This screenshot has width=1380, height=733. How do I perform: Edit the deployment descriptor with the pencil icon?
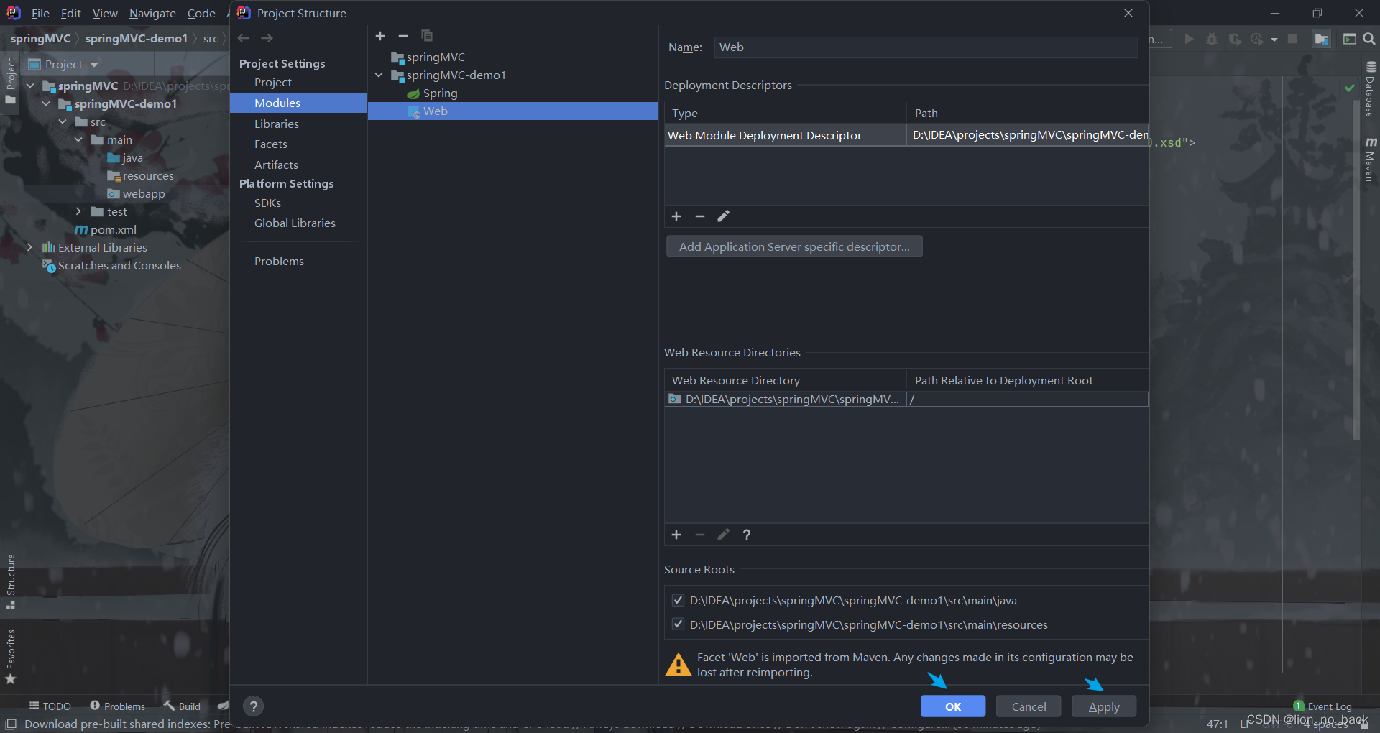pyautogui.click(x=724, y=216)
